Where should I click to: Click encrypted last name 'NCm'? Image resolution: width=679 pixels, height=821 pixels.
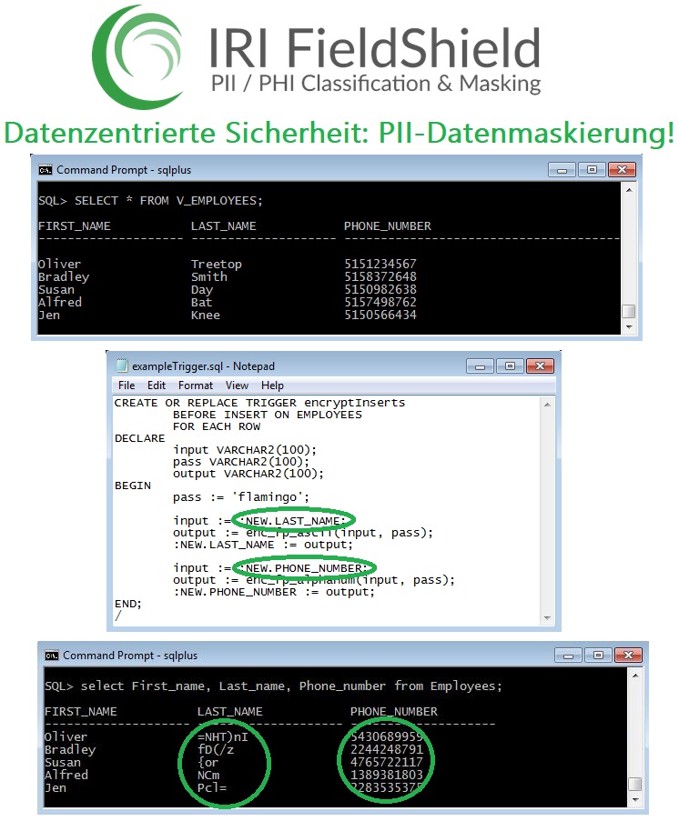click(208, 775)
